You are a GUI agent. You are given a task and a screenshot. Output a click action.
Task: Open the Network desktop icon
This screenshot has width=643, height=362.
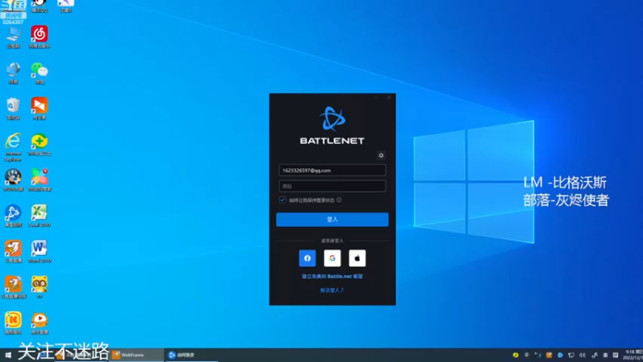13,73
